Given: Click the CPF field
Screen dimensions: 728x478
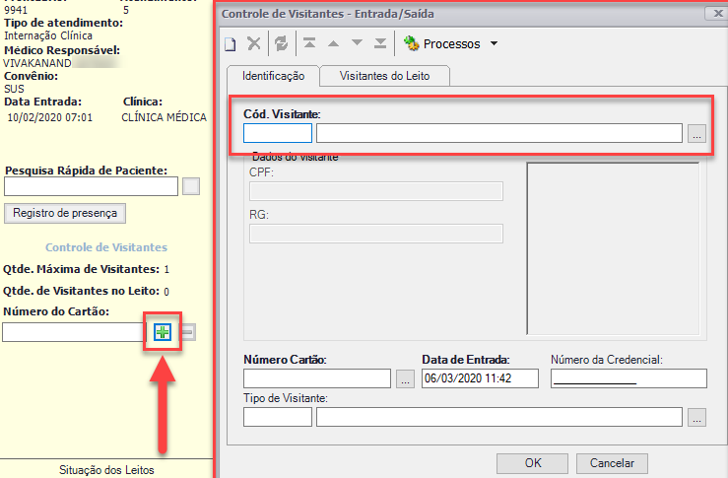Looking at the screenshot, I should click(376, 191).
